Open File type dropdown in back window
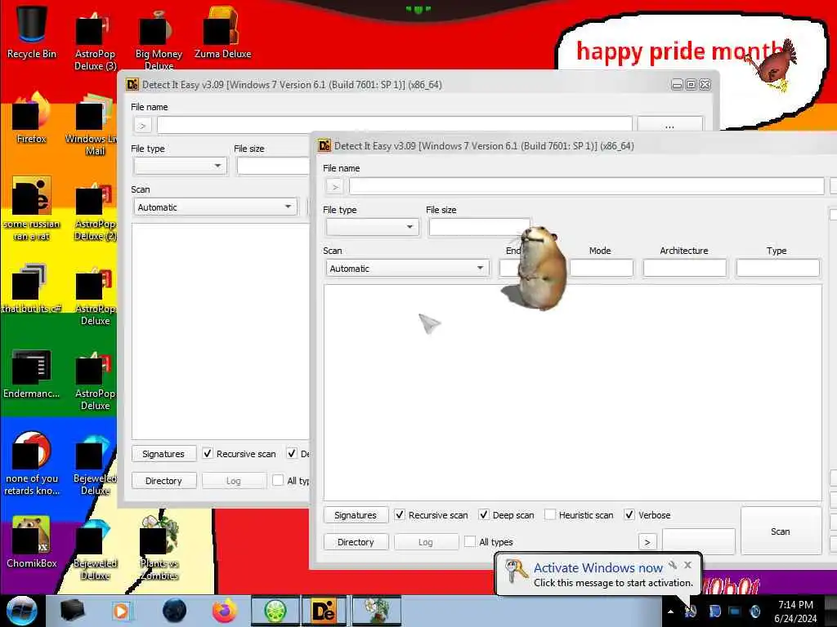Viewport: 837px width, 627px height. (180, 166)
